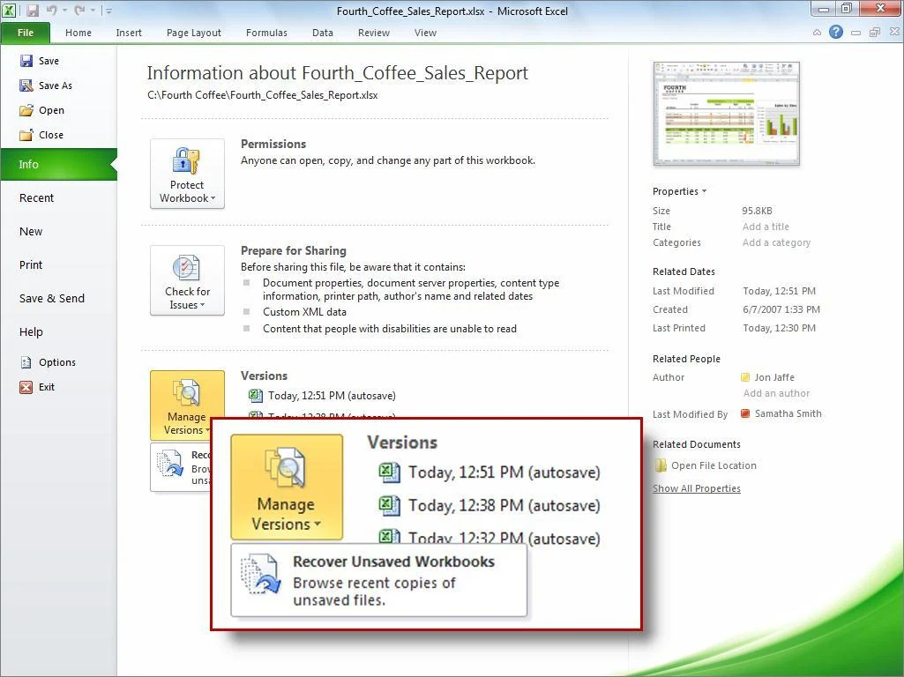Restore the workbook window inside Excel

point(875,33)
